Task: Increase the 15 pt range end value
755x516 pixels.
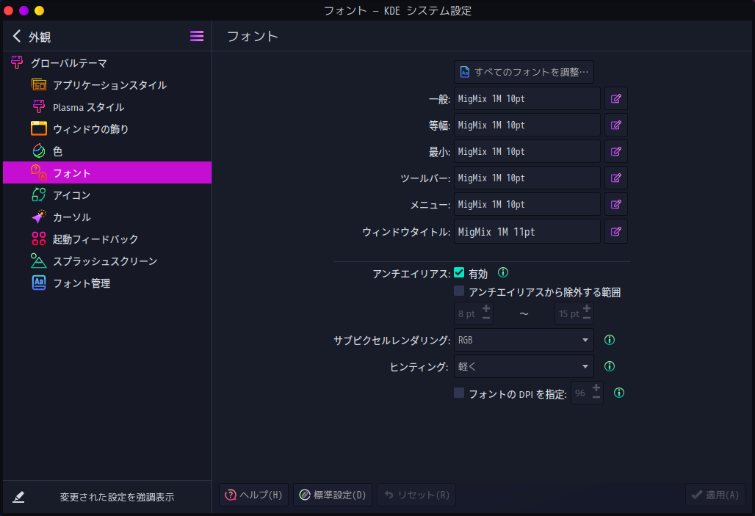Action: 587,308
